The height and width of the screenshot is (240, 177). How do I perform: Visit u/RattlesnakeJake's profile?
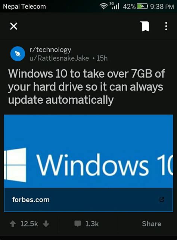(x=59, y=58)
